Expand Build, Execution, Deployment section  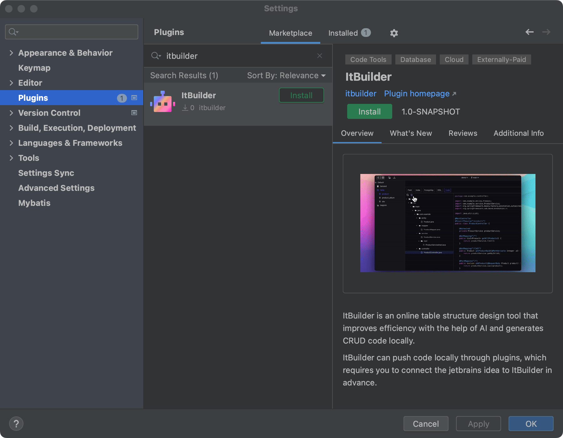[x=11, y=128]
